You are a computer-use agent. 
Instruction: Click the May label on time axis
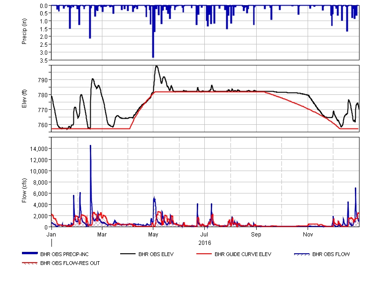153,235
